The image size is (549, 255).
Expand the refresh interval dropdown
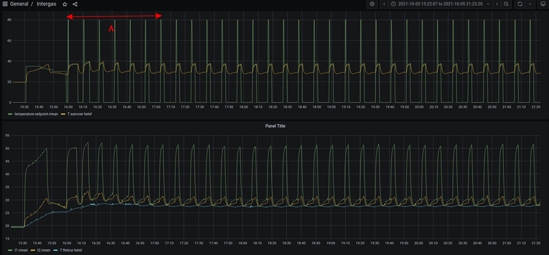(x=530, y=4)
